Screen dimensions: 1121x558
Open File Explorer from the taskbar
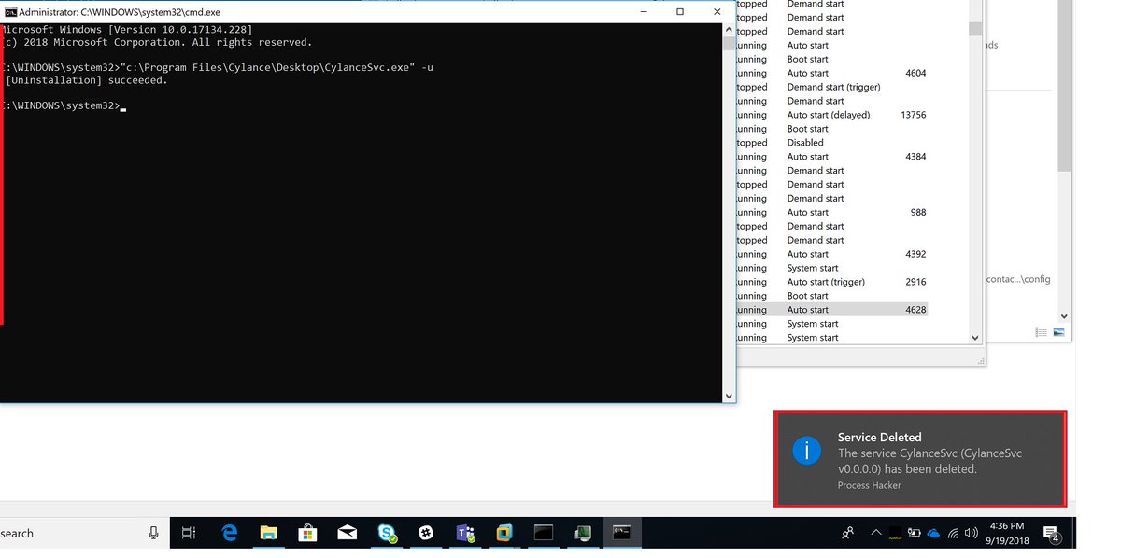coord(269,533)
